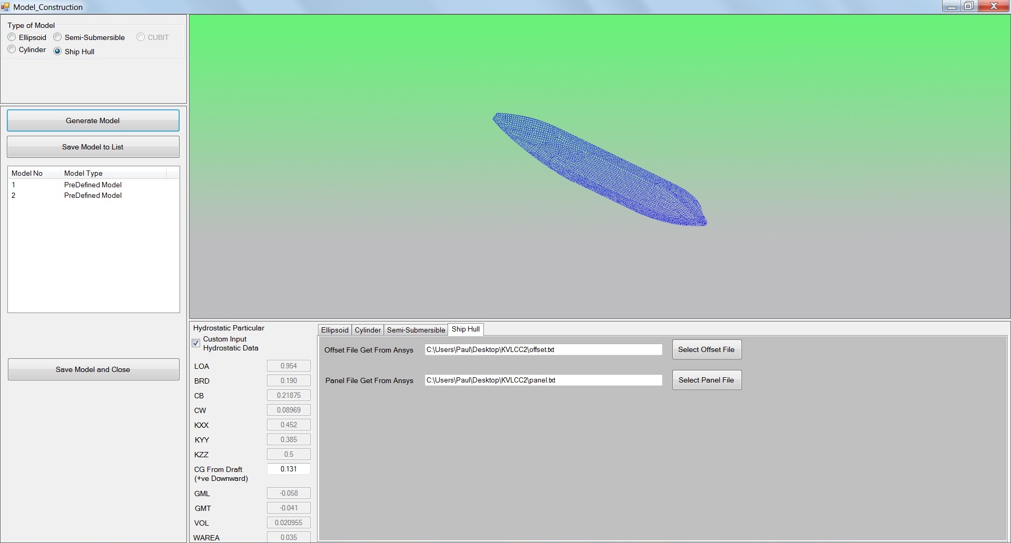Screen dimensions: 1011x543
Task: Click the panel file path text field
Action: point(543,380)
